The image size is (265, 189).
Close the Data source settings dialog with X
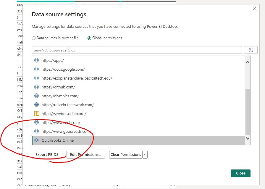[x=255, y=8]
